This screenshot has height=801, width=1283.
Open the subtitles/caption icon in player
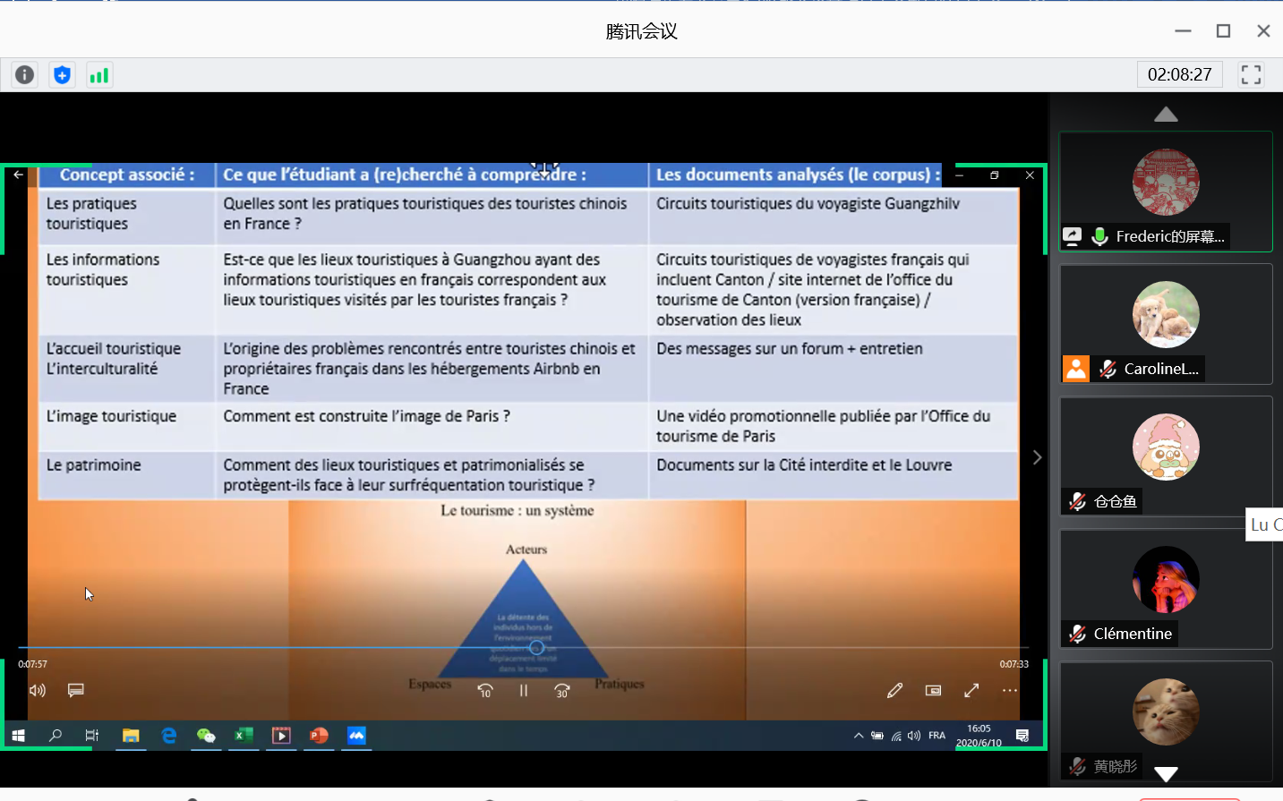coord(76,690)
